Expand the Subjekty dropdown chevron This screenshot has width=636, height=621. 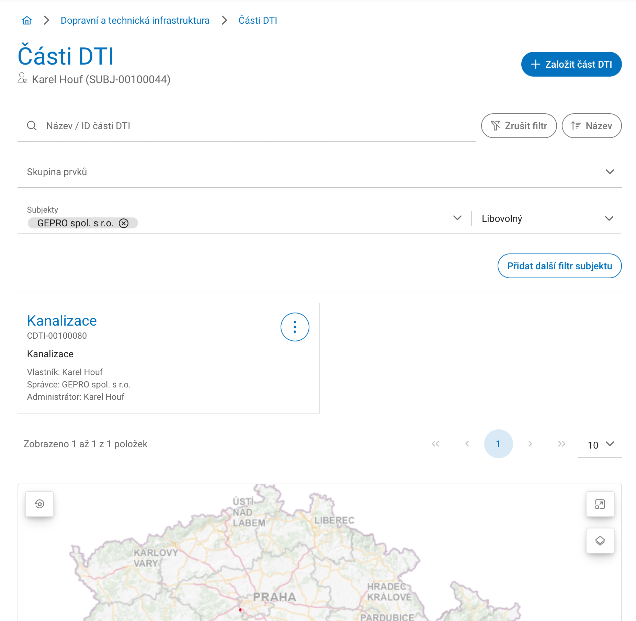(457, 218)
